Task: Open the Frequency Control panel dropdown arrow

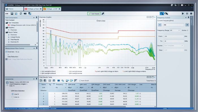Action: point(186,17)
